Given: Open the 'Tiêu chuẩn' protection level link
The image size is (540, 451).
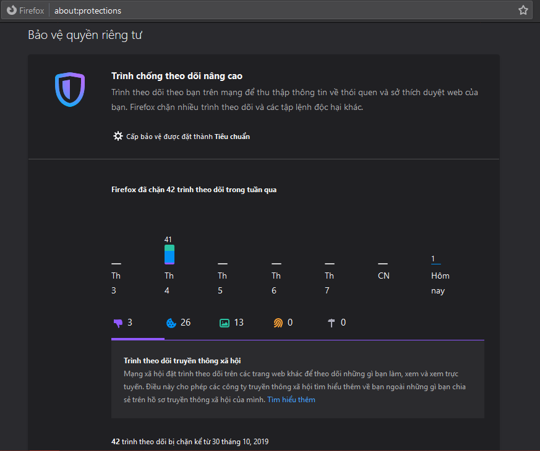Looking at the screenshot, I should pos(232,137).
